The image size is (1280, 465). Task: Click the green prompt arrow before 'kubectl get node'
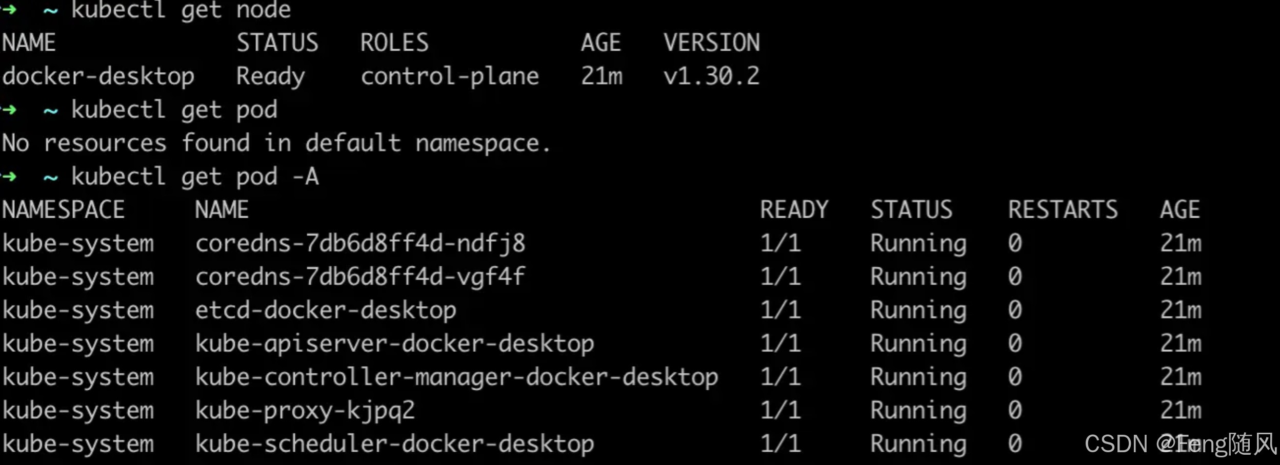pos(9,10)
